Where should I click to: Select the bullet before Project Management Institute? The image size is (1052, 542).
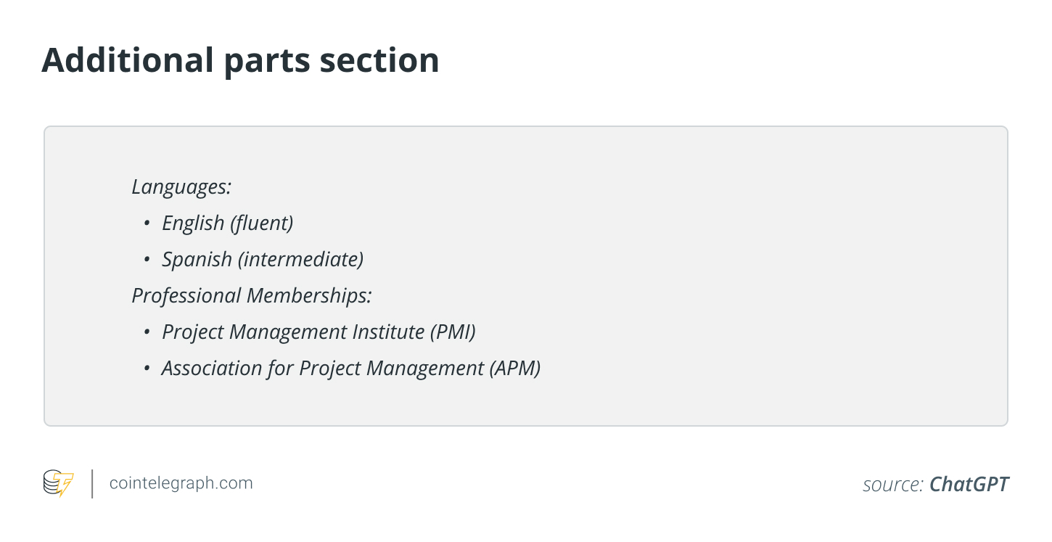(147, 332)
